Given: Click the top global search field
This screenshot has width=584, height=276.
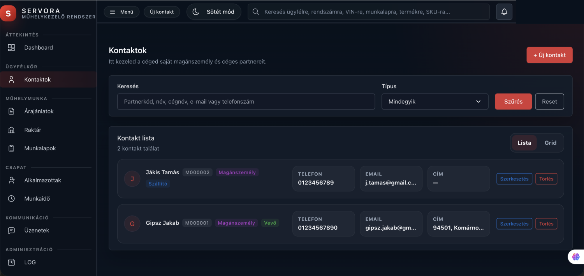Looking at the screenshot, I should point(369,12).
